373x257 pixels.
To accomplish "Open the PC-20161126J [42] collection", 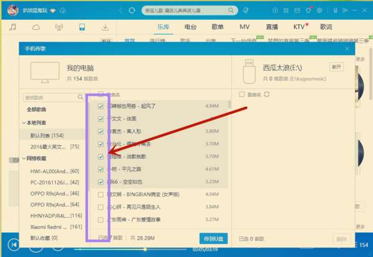I will [55, 182].
